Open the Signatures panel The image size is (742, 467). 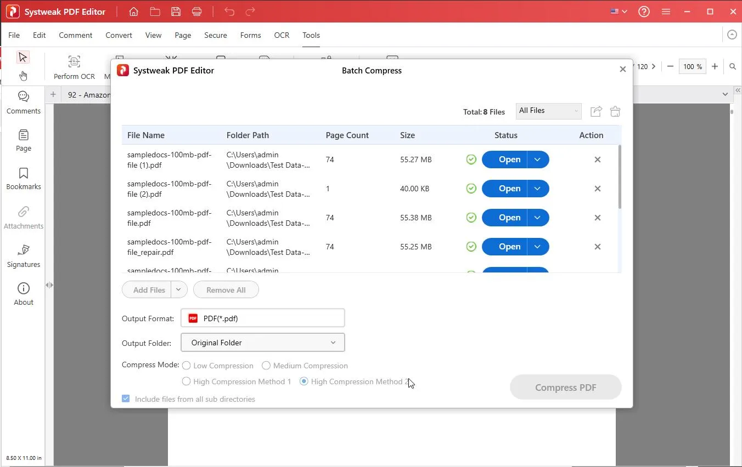(23, 256)
